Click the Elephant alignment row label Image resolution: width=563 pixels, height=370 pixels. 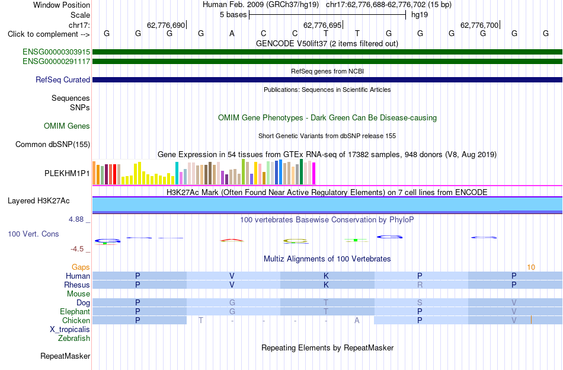75,311
